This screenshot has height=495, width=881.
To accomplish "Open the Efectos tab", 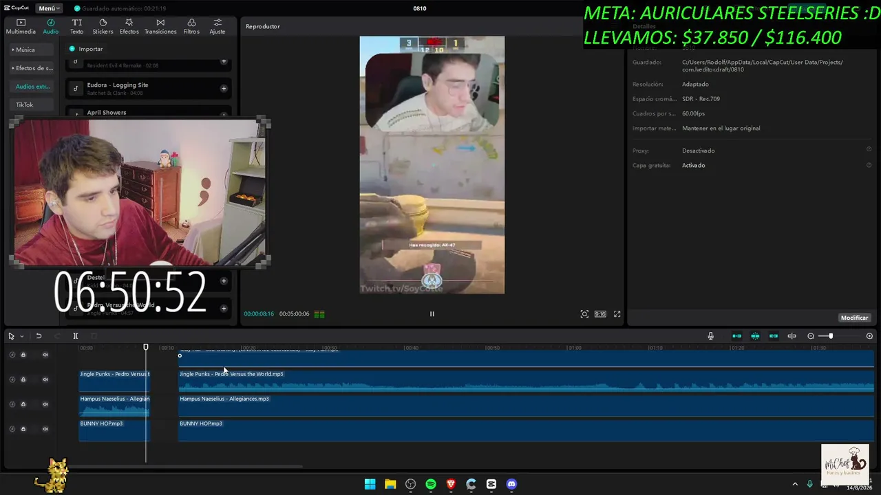I will point(129,26).
